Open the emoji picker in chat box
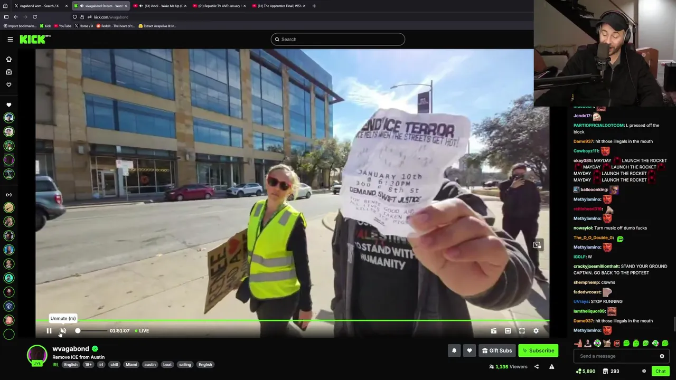The width and height of the screenshot is (676, 380). point(662,356)
